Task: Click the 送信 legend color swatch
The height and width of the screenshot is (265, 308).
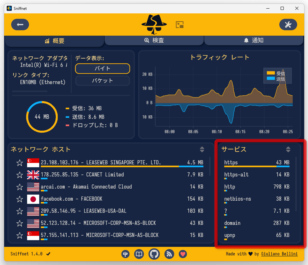Action: pyautogui.click(x=271, y=78)
